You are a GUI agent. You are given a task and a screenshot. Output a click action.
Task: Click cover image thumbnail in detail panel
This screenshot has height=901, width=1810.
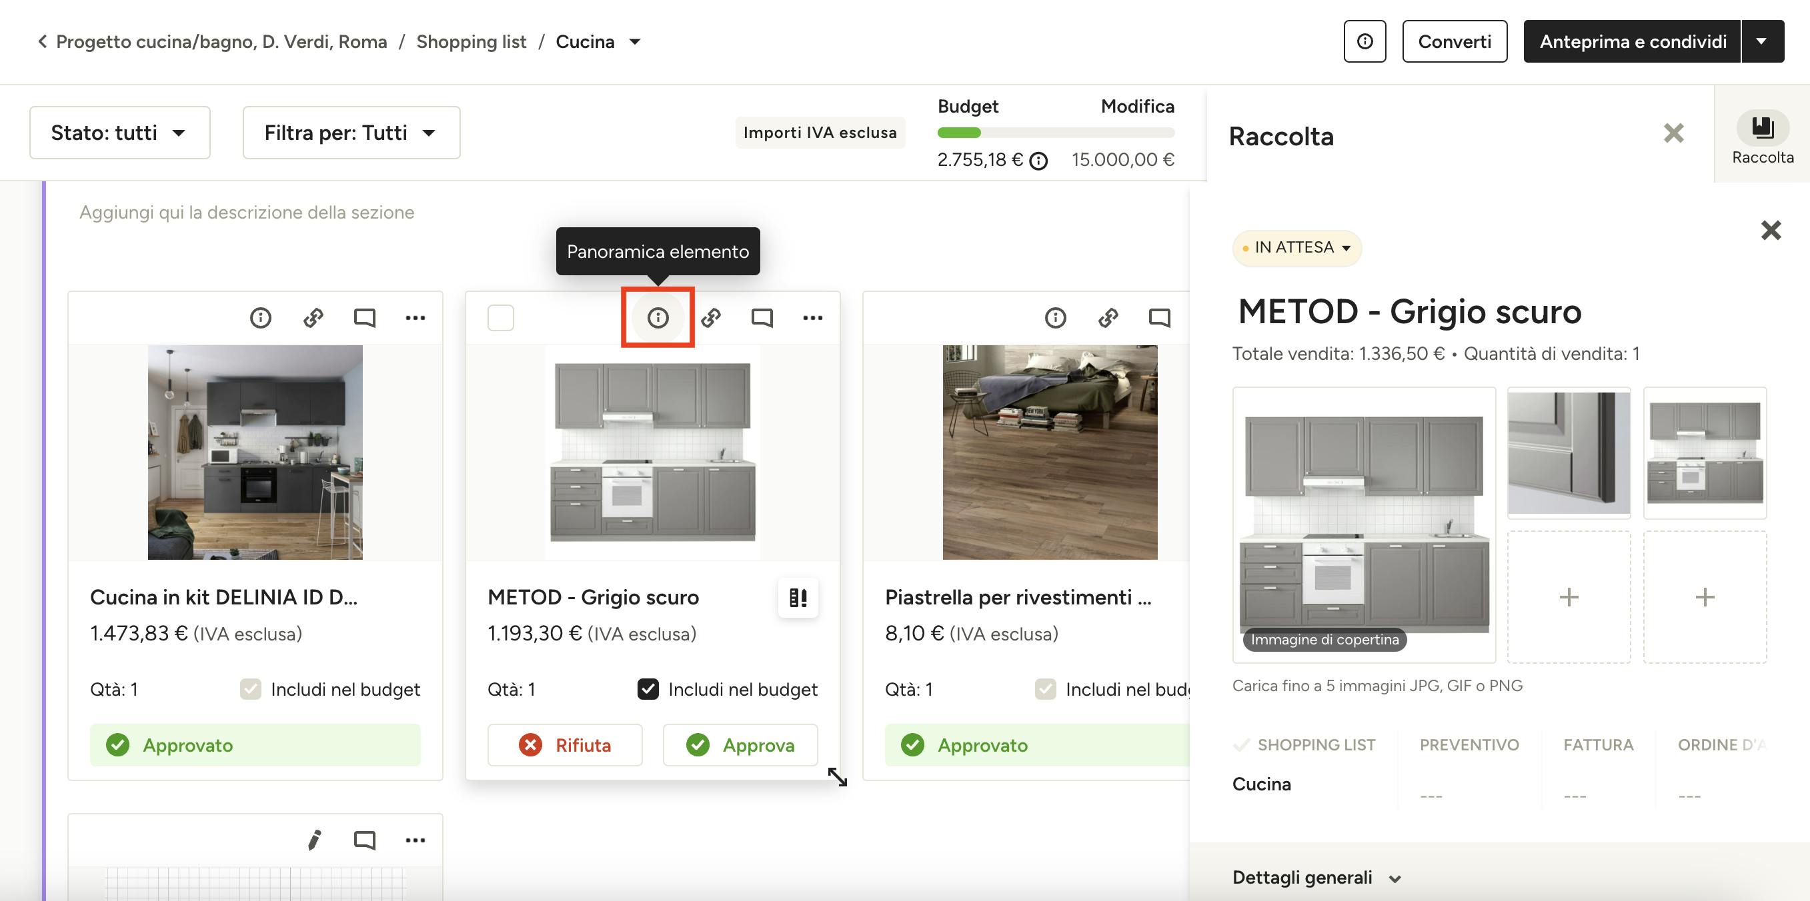[1364, 524]
